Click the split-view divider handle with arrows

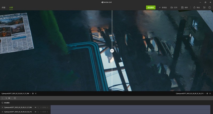[112, 51]
